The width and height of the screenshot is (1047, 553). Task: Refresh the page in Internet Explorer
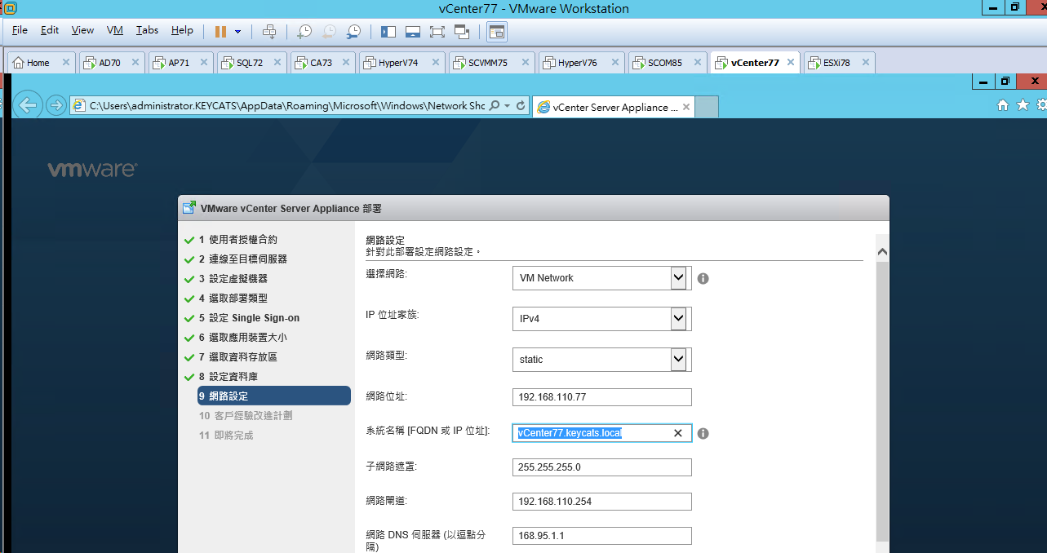pos(521,106)
